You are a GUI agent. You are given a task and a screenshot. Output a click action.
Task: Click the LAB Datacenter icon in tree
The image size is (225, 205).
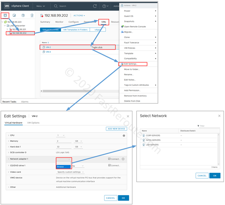[x=8, y=25]
